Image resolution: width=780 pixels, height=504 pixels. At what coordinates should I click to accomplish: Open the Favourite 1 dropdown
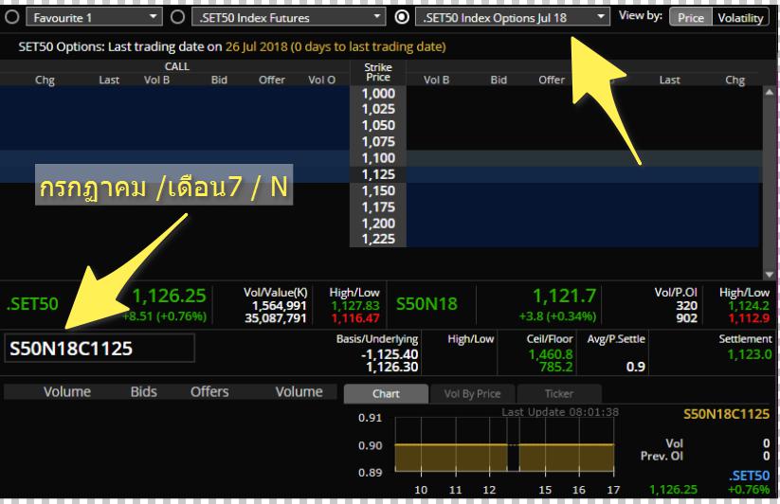tap(94, 17)
